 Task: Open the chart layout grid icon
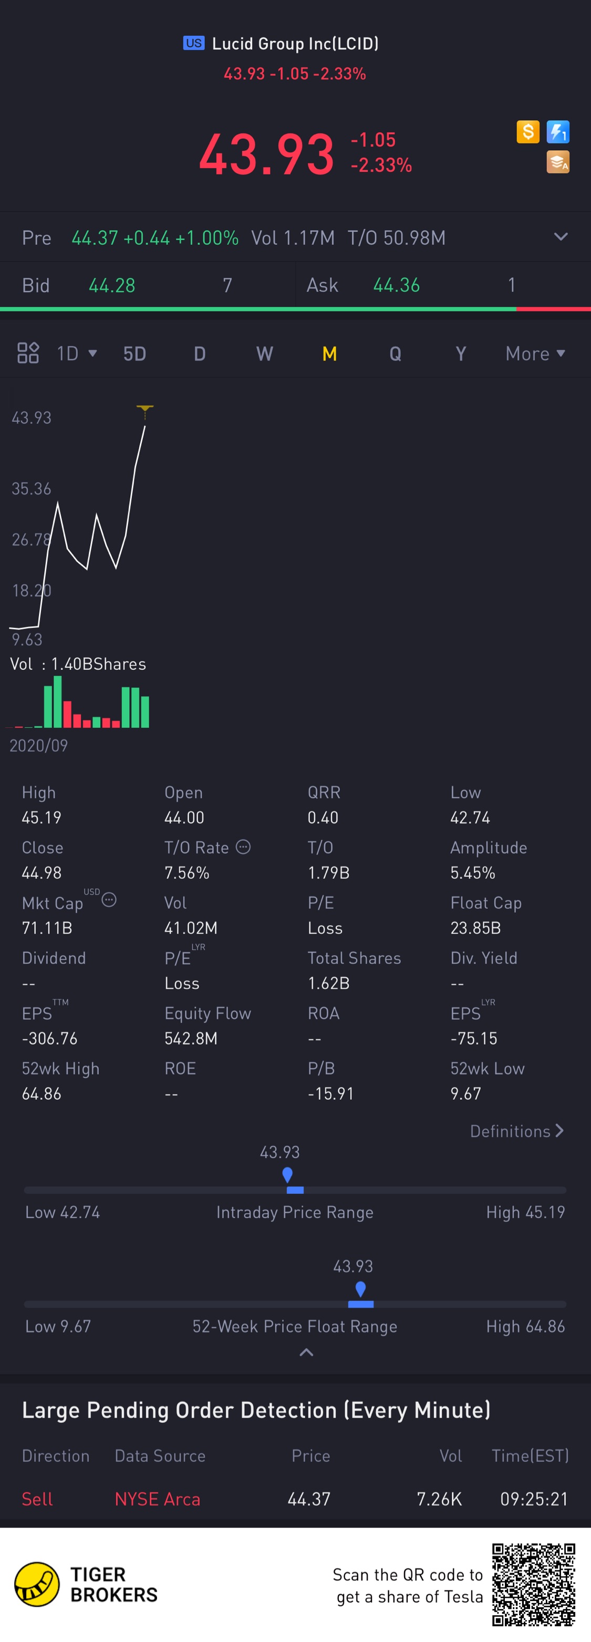point(28,353)
